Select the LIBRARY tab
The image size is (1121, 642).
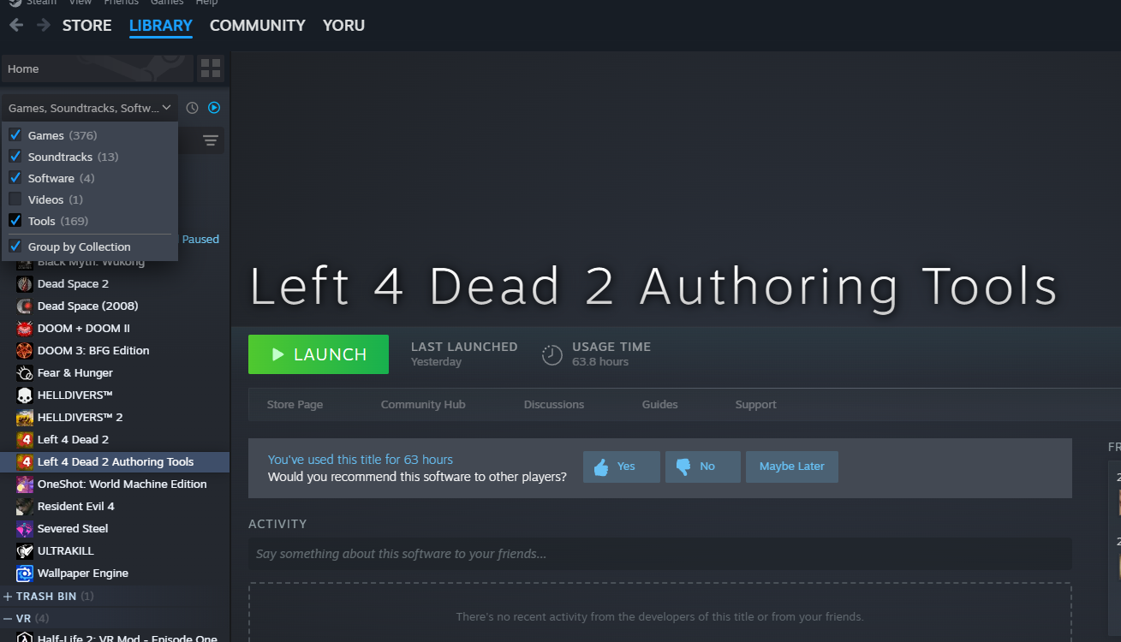pyautogui.click(x=161, y=26)
